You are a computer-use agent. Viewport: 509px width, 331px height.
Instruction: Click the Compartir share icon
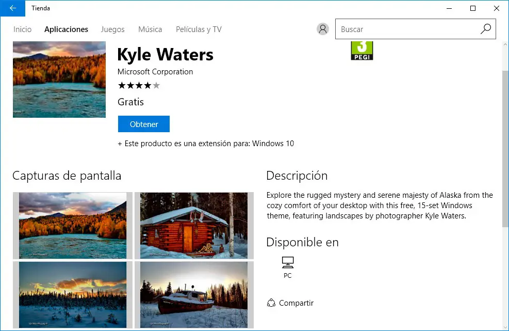click(x=272, y=303)
